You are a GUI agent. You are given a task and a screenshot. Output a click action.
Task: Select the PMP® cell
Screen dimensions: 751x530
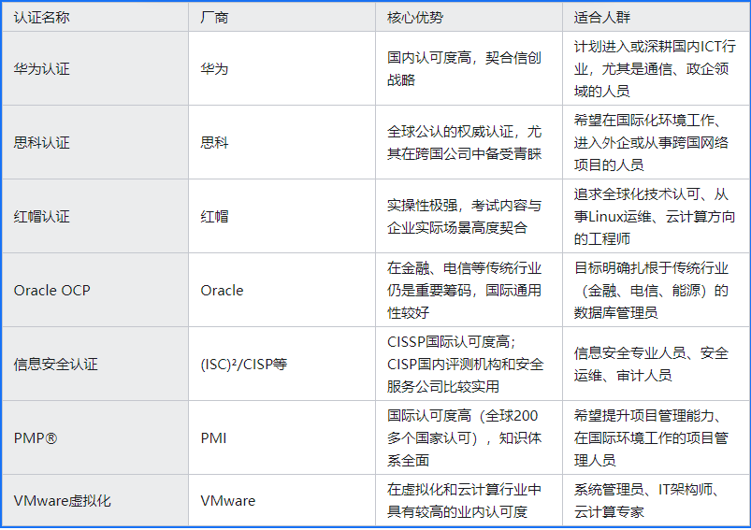[95, 437]
